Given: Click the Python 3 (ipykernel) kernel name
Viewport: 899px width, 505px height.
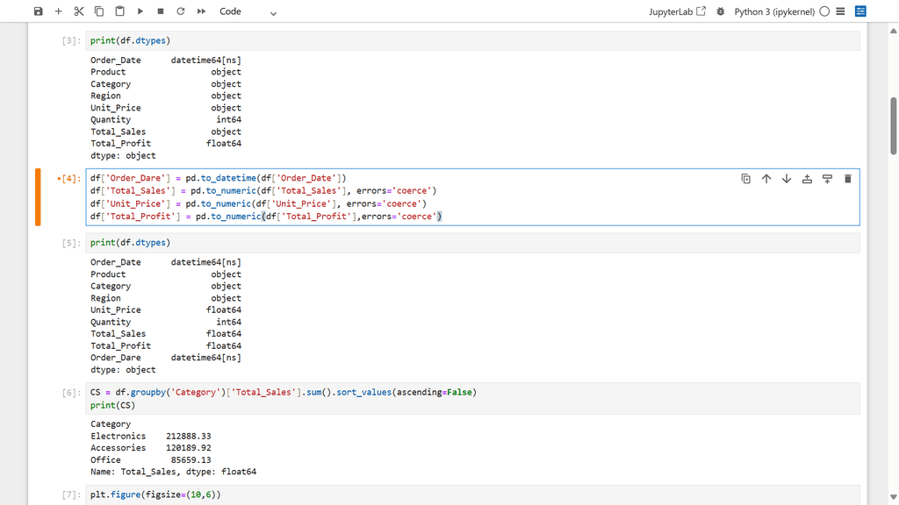Looking at the screenshot, I should tap(773, 11).
